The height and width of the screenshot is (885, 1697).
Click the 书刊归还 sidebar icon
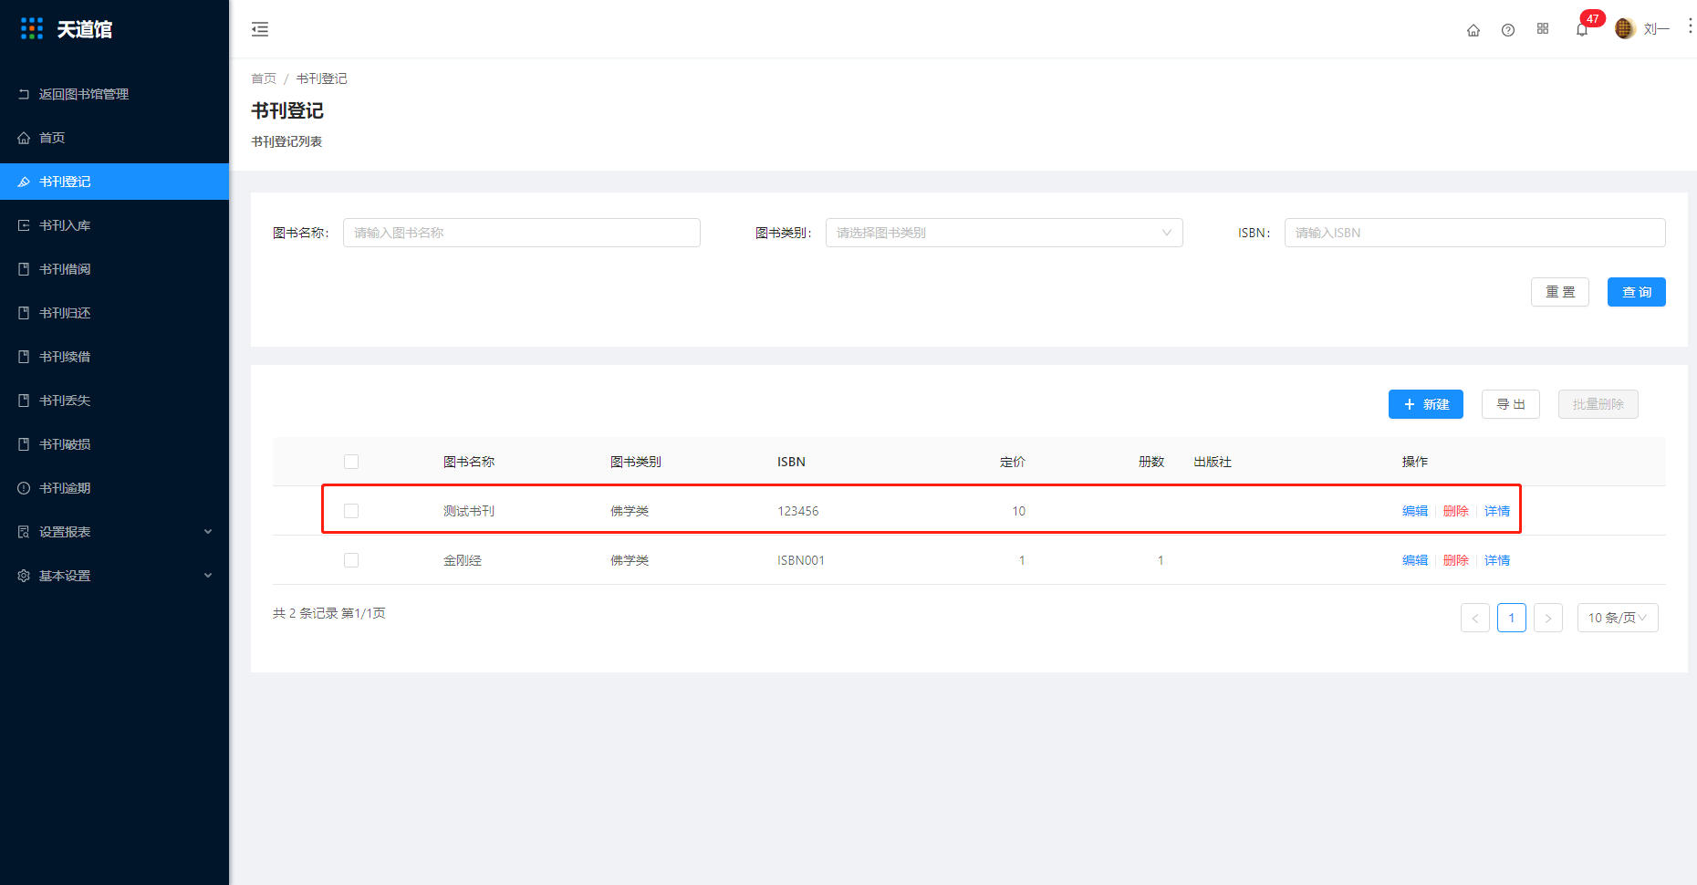(x=24, y=313)
